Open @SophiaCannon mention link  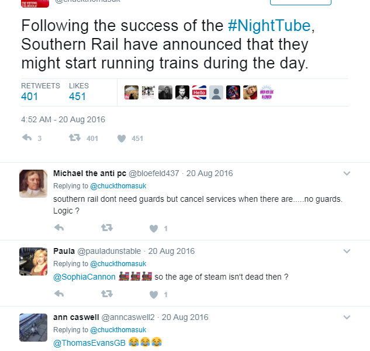point(84,277)
